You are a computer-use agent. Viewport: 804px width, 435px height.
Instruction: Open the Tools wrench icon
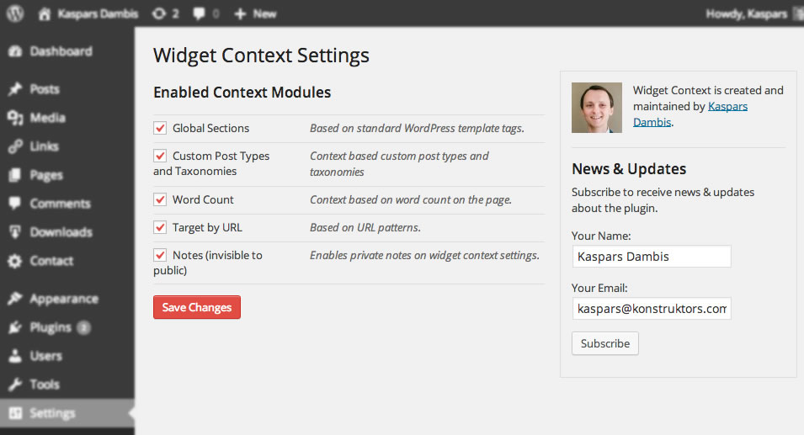point(15,384)
